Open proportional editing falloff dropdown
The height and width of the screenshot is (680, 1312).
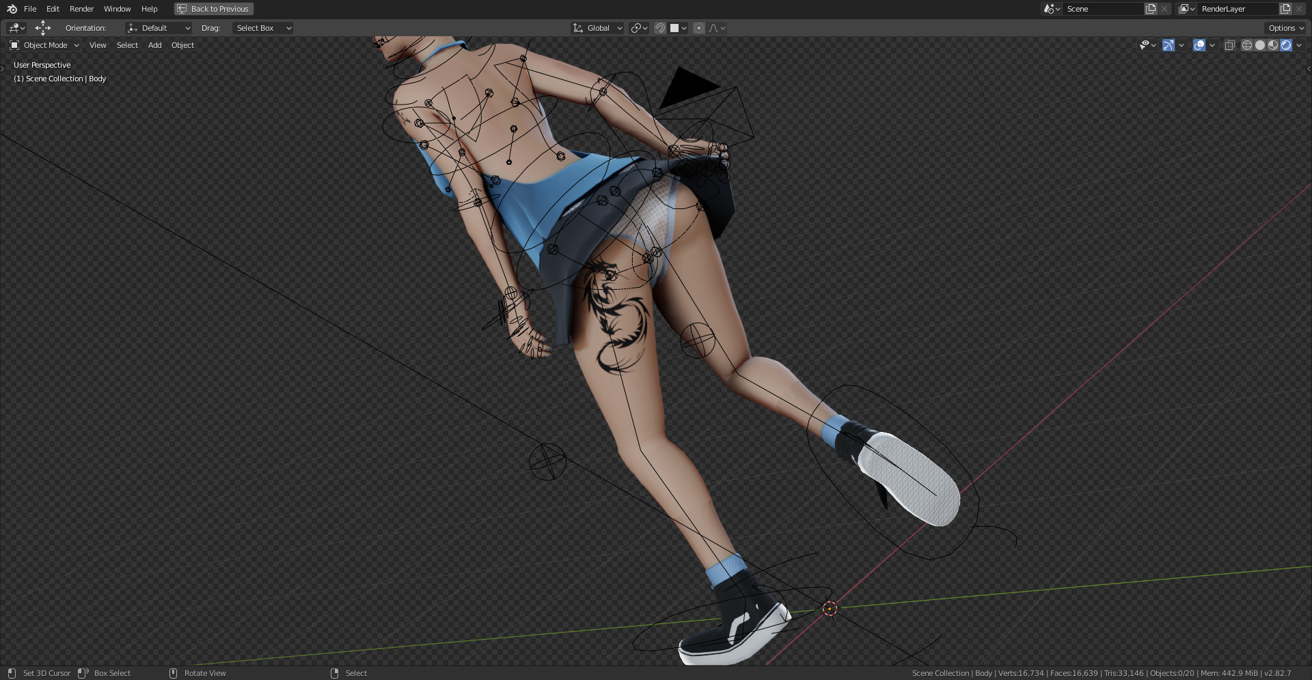[x=717, y=28]
